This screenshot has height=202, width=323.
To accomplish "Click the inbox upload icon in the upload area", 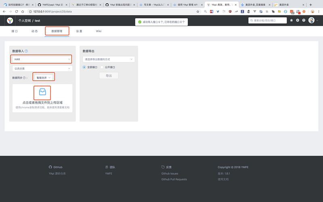I will pos(42,92).
